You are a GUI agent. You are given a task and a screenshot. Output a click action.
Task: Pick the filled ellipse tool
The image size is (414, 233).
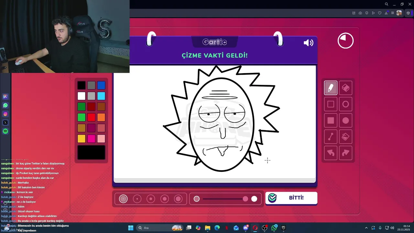pos(345,121)
